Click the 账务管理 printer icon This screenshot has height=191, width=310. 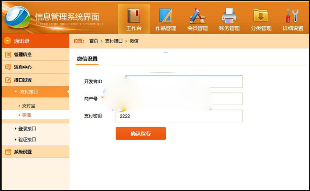(229, 16)
